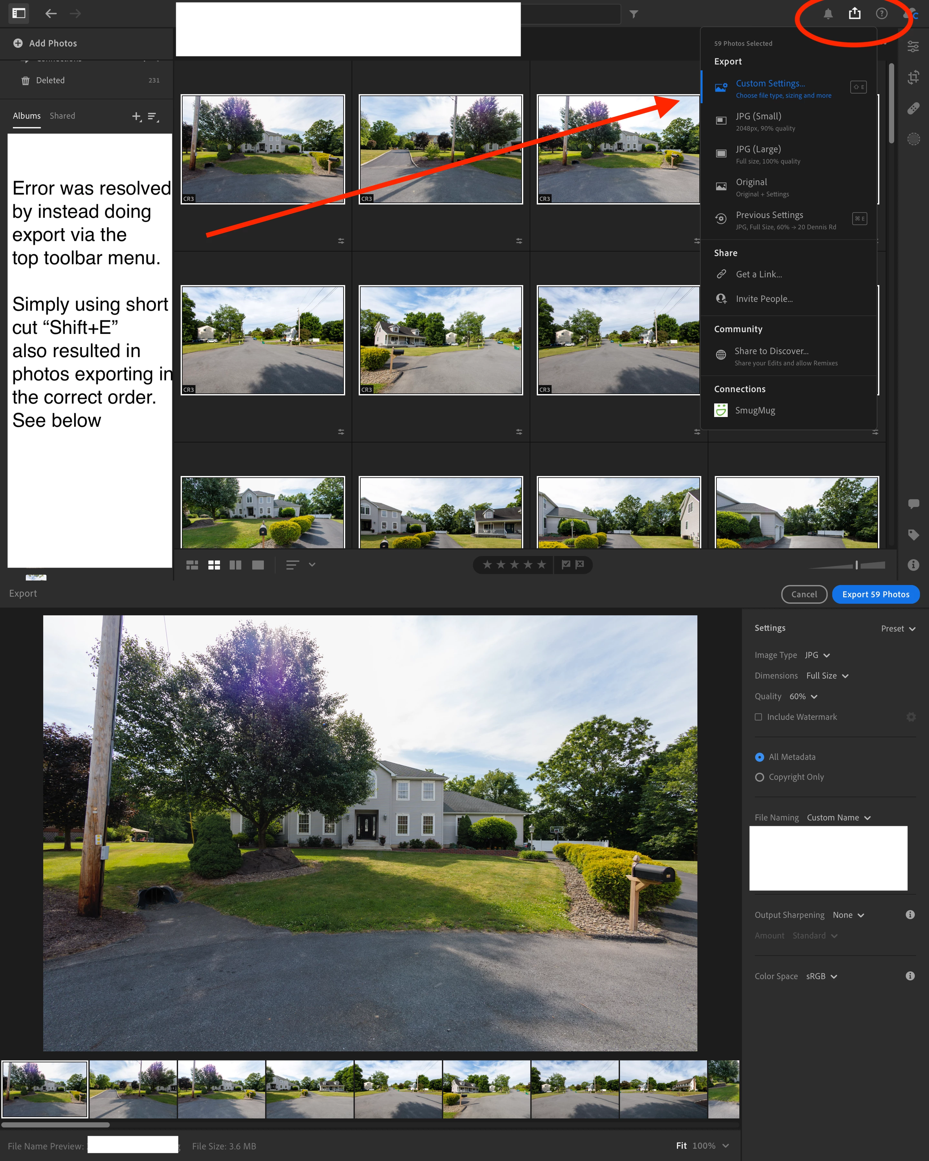Click the filter funnel icon

point(634,14)
